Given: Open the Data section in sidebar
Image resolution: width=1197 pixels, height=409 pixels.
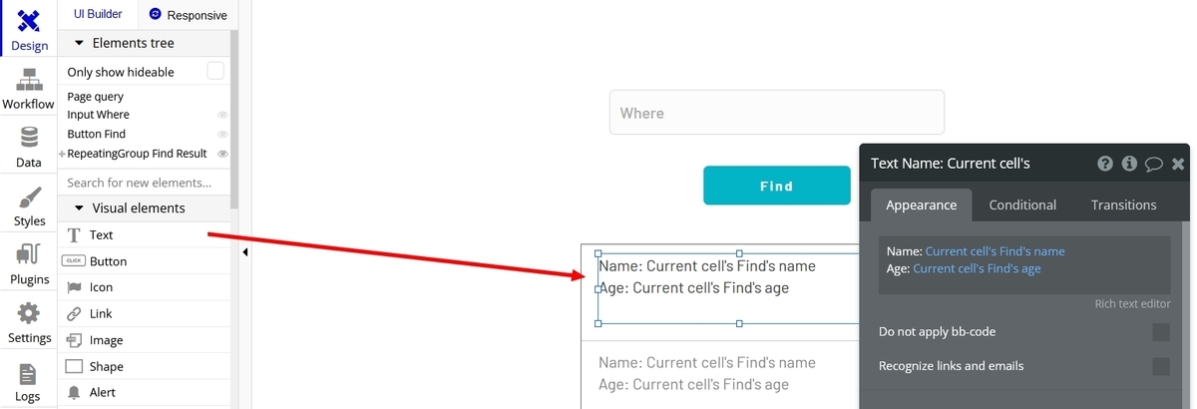Looking at the screenshot, I should click(x=28, y=146).
